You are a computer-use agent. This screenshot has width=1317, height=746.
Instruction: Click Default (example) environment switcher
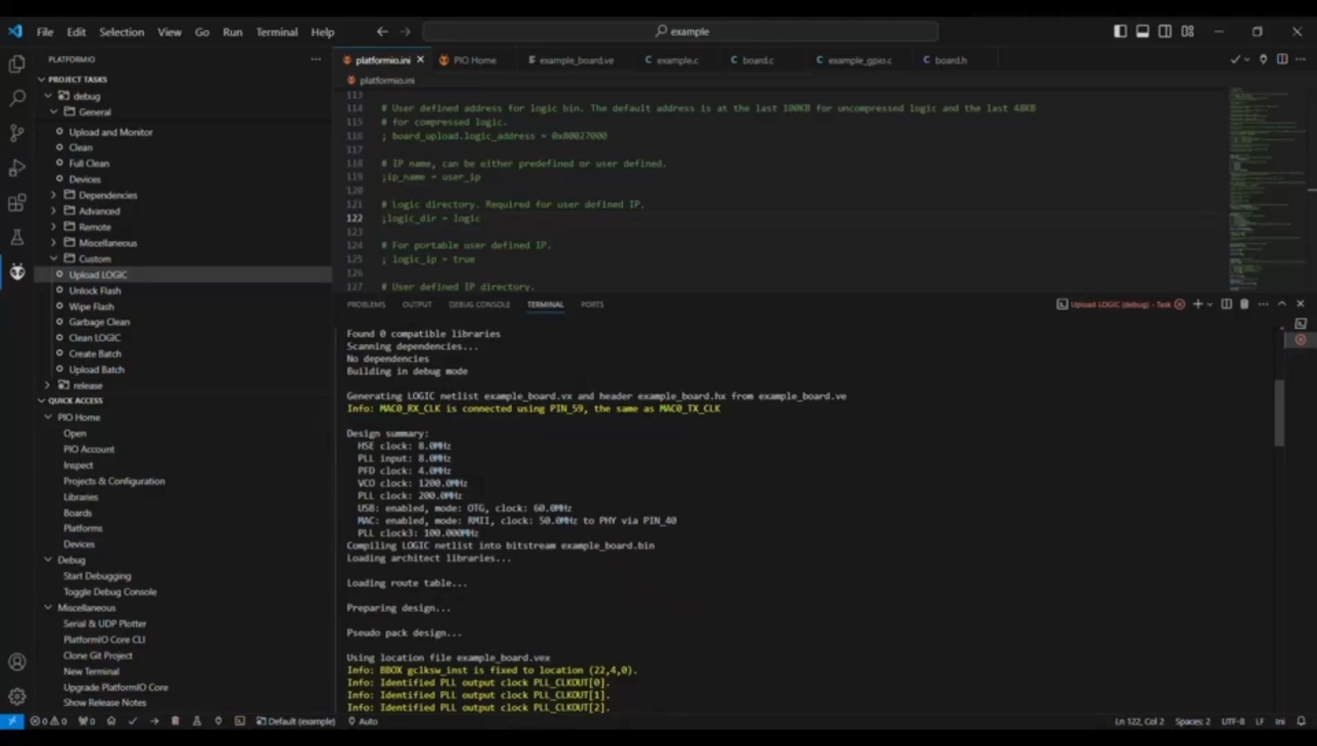pos(296,721)
